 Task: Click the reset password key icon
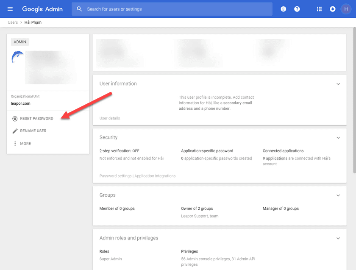[x=14, y=118]
